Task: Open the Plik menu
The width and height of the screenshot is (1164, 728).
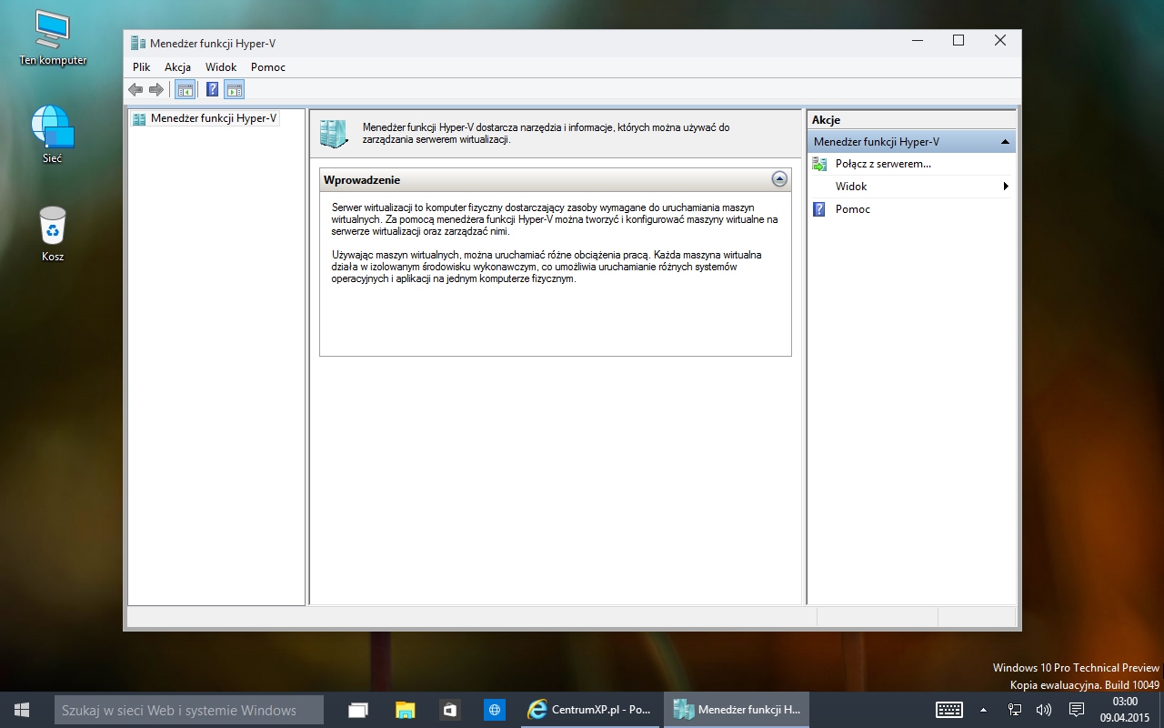Action: [141, 67]
